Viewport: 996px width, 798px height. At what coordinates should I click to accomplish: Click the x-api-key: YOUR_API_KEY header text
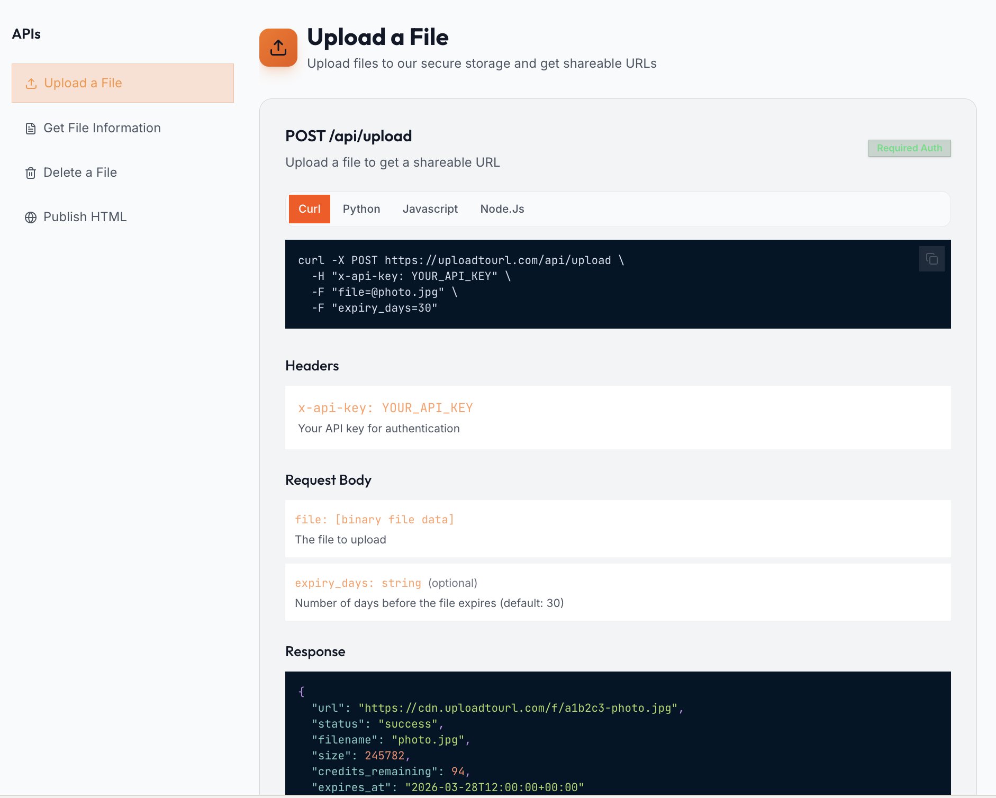point(385,408)
